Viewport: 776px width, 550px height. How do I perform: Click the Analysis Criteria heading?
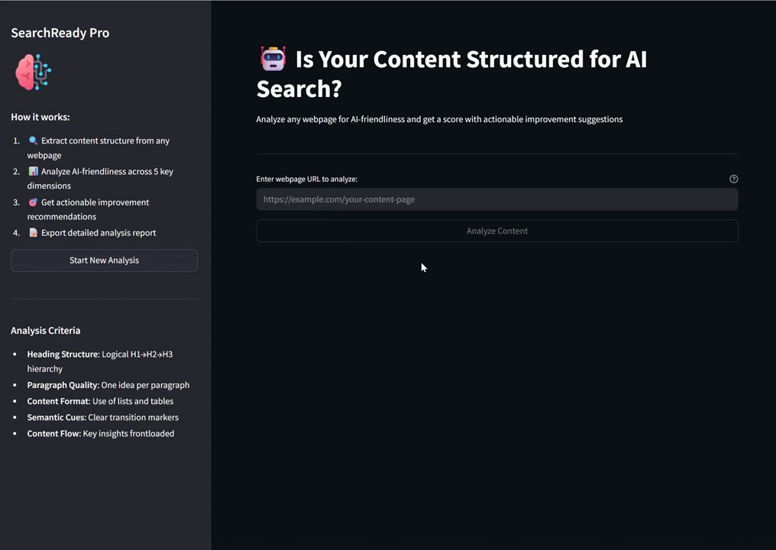click(46, 331)
